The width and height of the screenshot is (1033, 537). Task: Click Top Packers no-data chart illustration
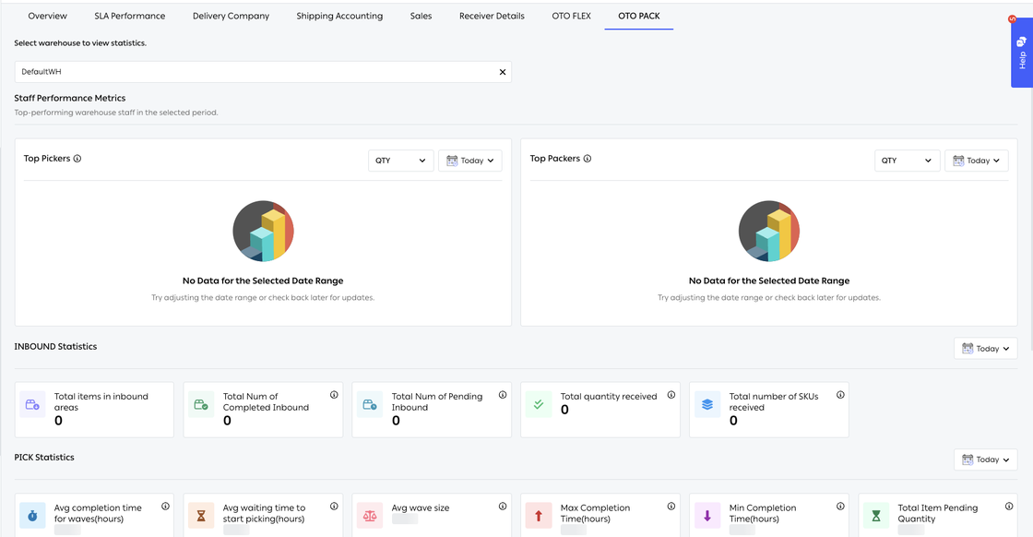tap(769, 232)
